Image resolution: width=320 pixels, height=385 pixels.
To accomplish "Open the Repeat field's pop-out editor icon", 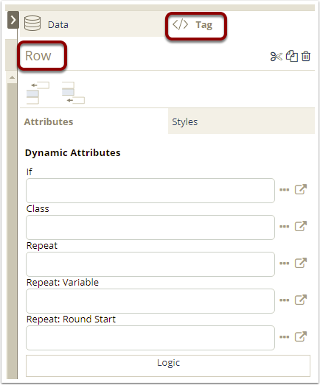I will (301, 263).
